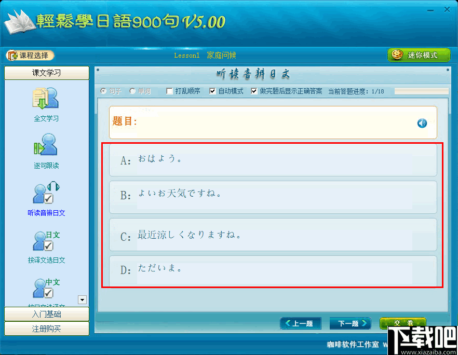Play the 题目 question audio speaker icon
The image size is (458, 355).
tap(422, 123)
